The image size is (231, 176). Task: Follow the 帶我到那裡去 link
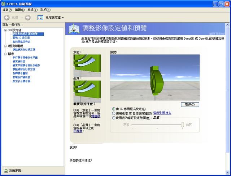[x=162, y=113]
